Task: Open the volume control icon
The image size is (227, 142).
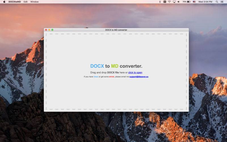Action: [178, 2]
